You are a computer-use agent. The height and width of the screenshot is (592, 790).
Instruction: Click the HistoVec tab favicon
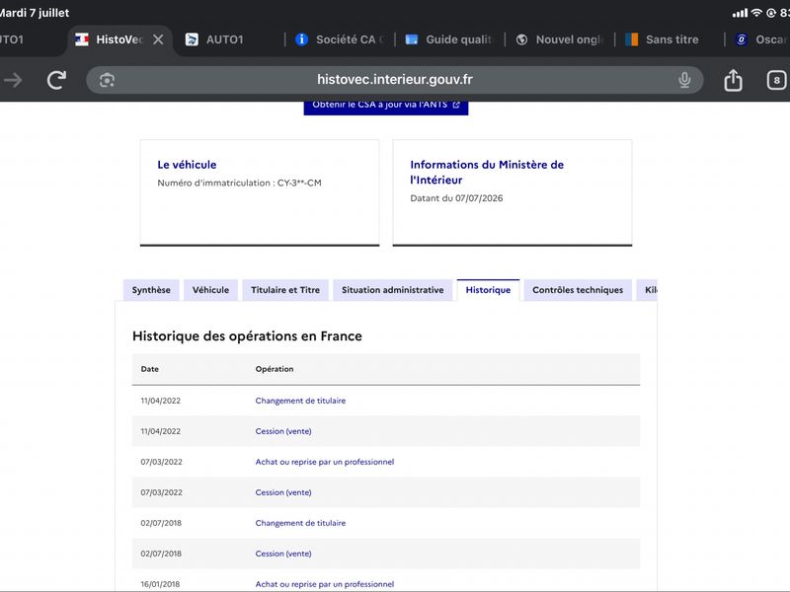point(82,39)
